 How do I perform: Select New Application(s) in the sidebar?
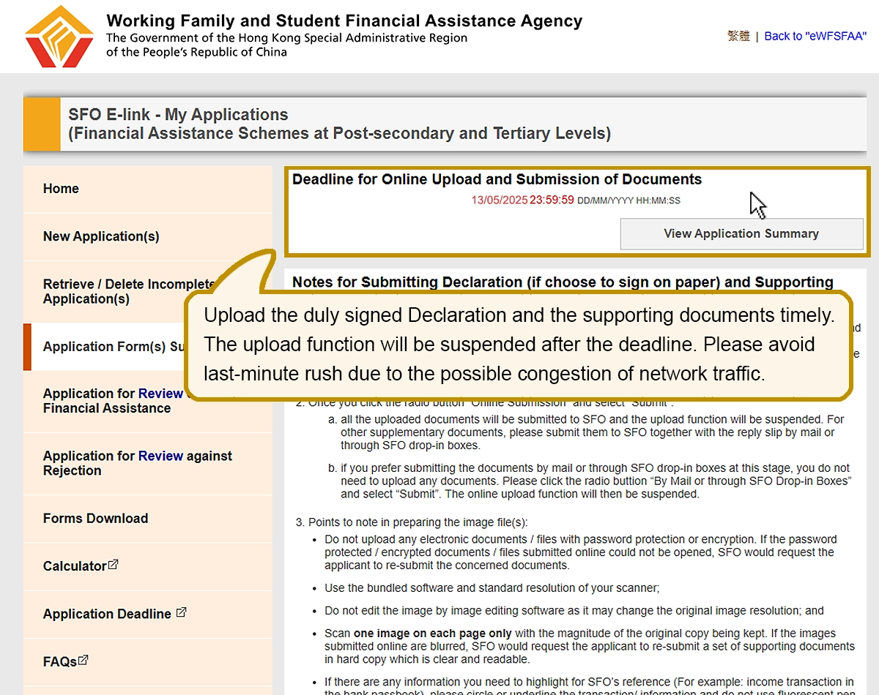[x=101, y=236]
